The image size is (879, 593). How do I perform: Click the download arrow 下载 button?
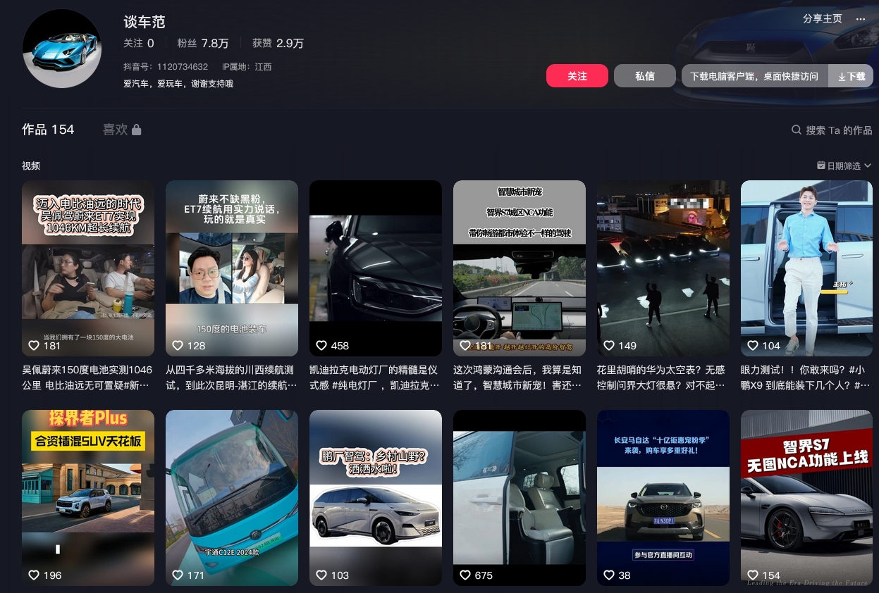[852, 76]
